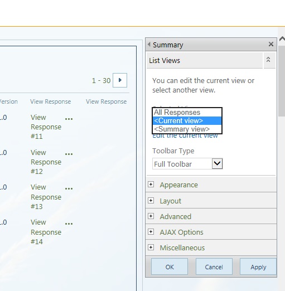Expand the Layout section
Screen dimensions: 285x291
[x=151, y=201]
